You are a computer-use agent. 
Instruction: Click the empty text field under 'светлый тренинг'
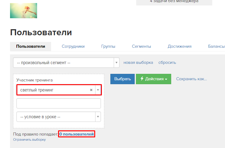point(59,103)
